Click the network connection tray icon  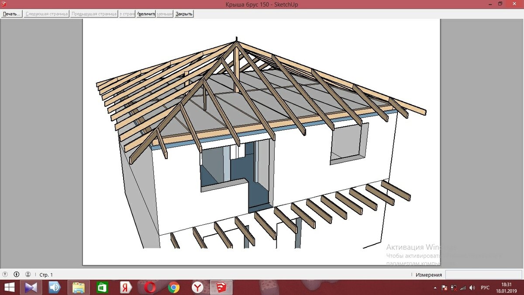tap(453, 288)
